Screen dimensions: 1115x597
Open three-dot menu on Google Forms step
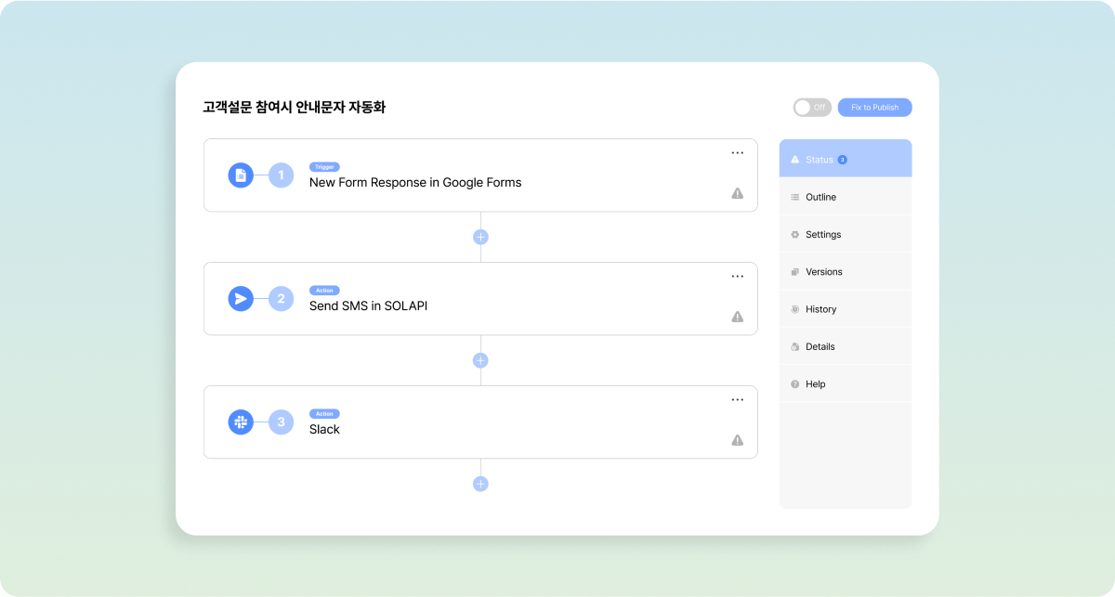click(737, 152)
